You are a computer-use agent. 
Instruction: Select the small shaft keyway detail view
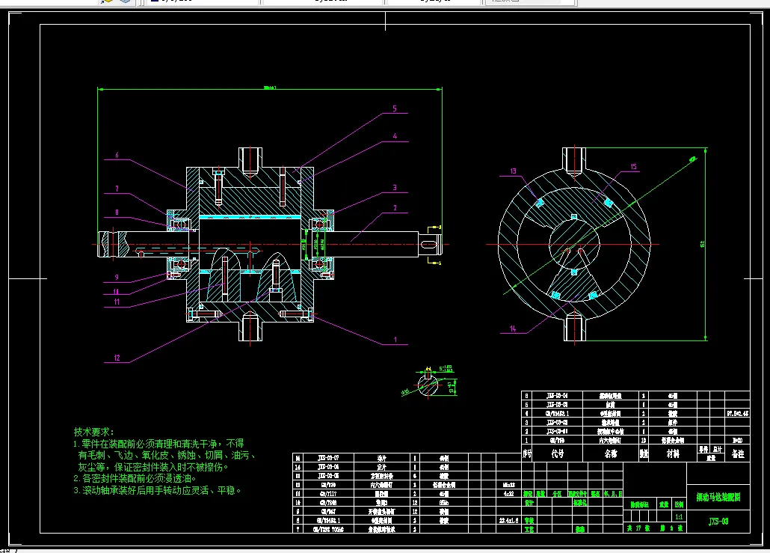click(x=430, y=382)
